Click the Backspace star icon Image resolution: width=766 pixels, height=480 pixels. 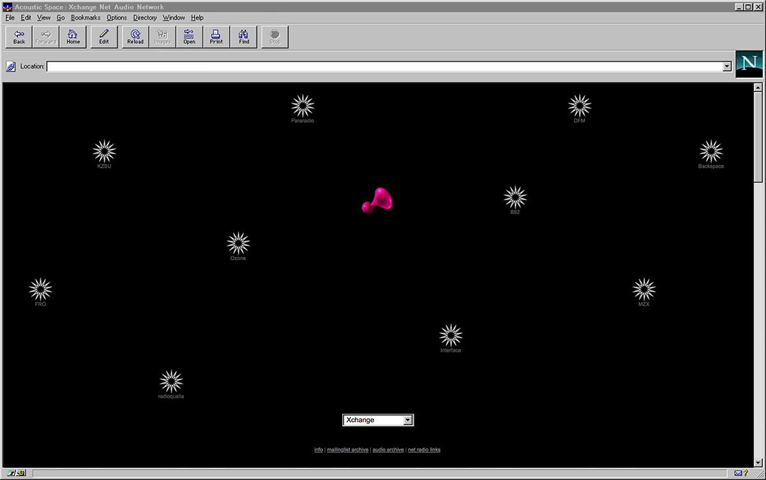pos(711,152)
